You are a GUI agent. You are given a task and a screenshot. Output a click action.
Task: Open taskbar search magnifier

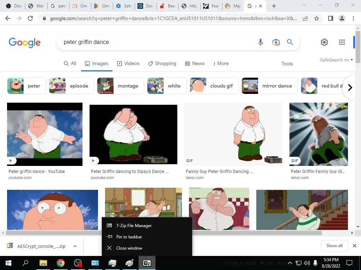25,263
